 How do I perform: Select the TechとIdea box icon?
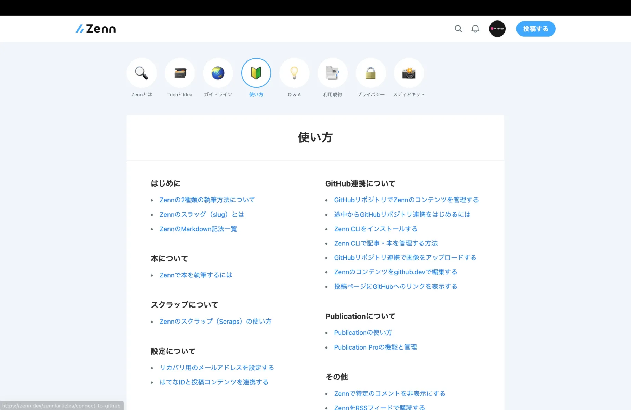(180, 73)
